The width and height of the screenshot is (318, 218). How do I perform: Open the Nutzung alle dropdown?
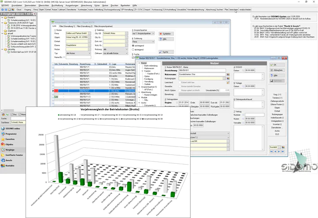coord(115,49)
